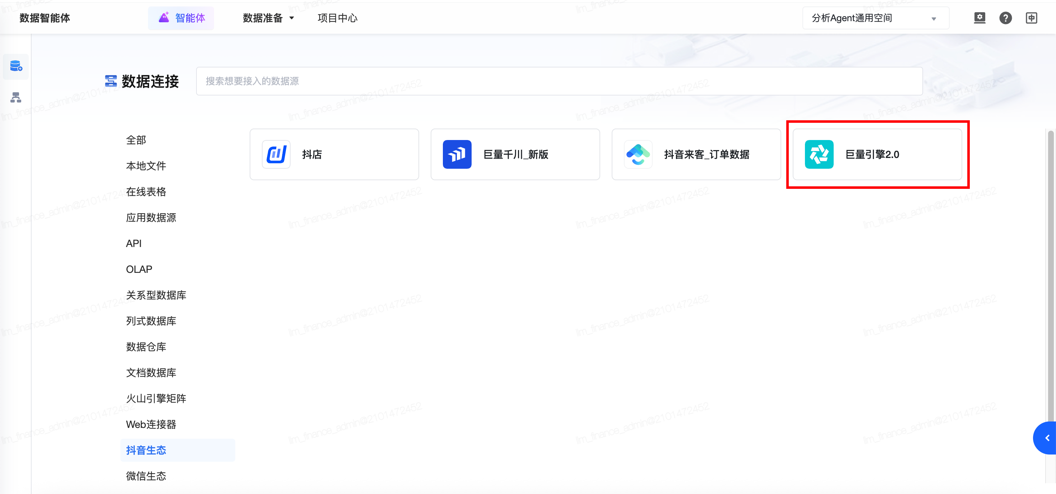The image size is (1056, 494).
Task: Click the 数据连接 heading icon
Action: [x=111, y=81]
